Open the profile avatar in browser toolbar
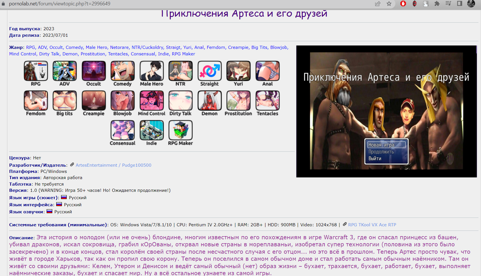The image size is (481, 276). [471, 4]
